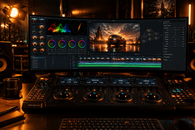
Task: Click the master bar under the Offset wheel
Action: (x=81, y=54)
